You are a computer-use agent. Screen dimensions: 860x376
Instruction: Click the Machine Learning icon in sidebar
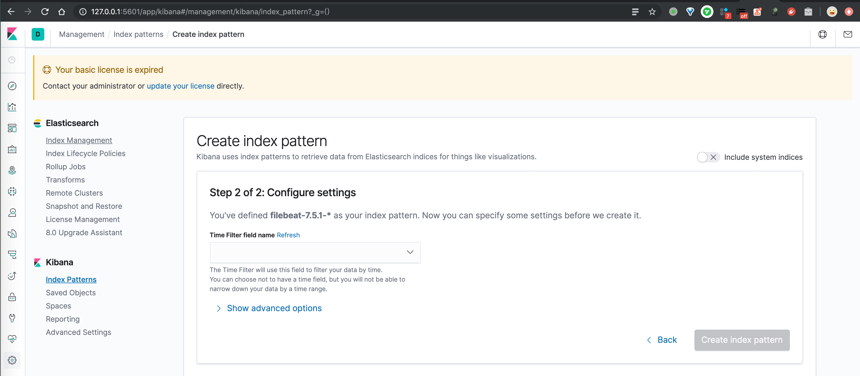coord(14,191)
